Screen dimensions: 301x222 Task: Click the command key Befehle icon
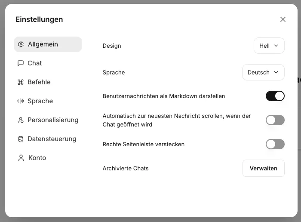21,82
